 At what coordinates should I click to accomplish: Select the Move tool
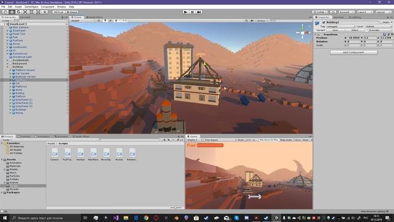[12, 12]
